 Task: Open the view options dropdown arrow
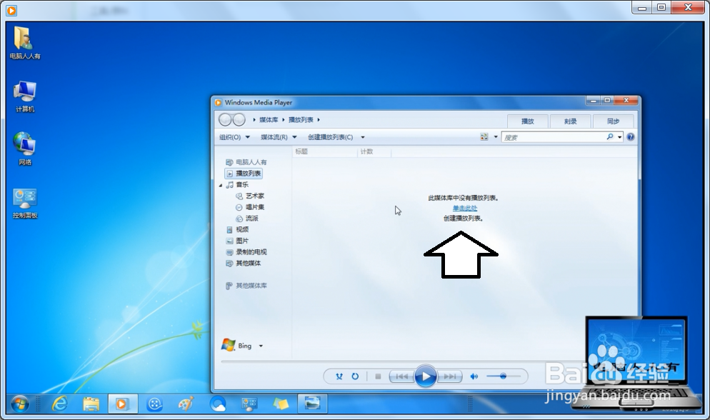pyautogui.click(x=496, y=136)
